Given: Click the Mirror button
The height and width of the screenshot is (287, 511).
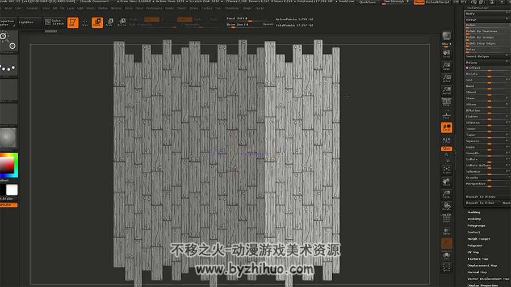Looking at the screenshot, I should point(487,20).
